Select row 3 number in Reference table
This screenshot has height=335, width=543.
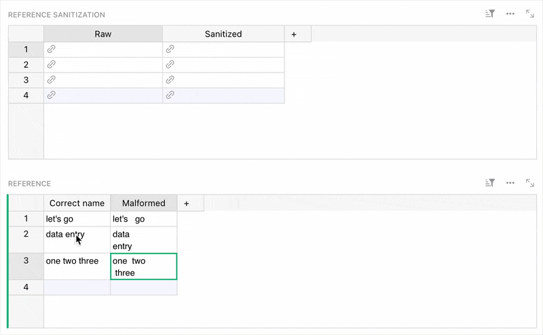tap(26, 261)
